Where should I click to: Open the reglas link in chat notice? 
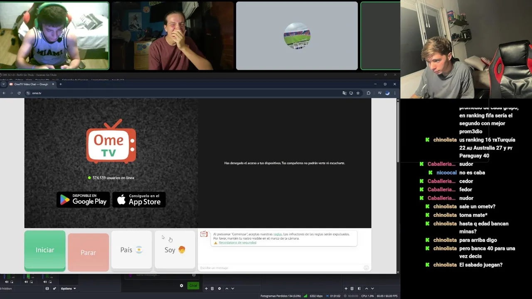click(x=278, y=234)
